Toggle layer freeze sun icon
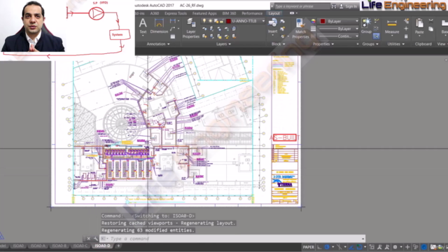The image size is (448, 252). (x=210, y=21)
